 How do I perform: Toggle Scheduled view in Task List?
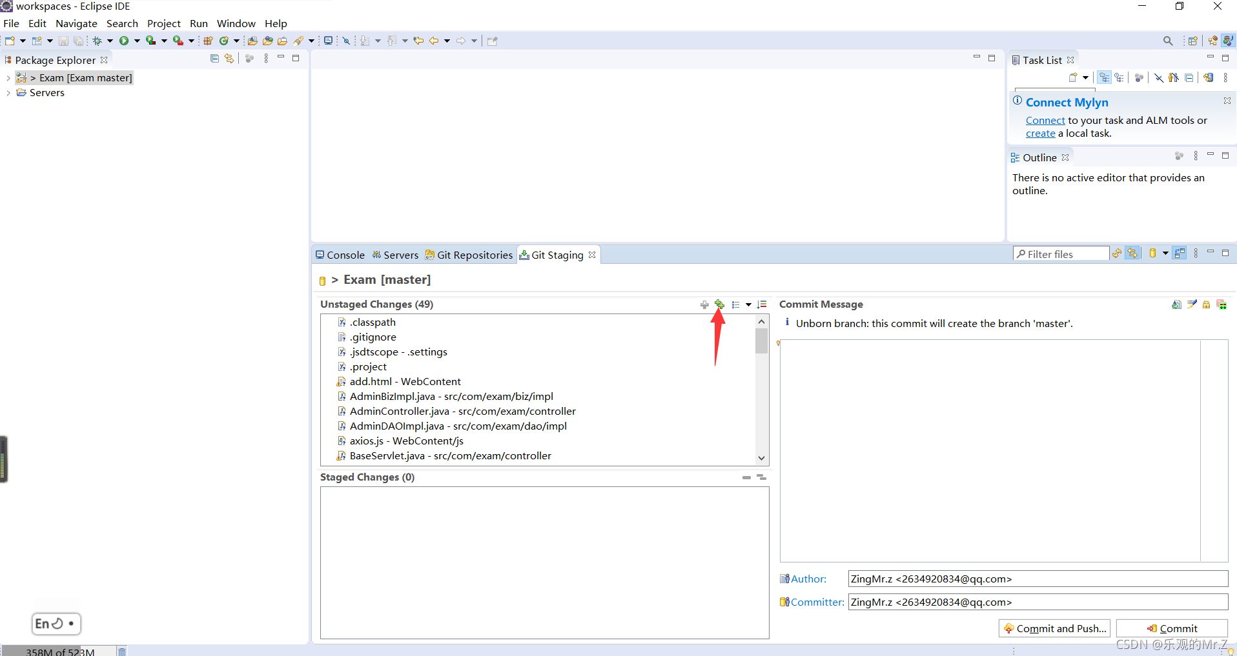1119,77
